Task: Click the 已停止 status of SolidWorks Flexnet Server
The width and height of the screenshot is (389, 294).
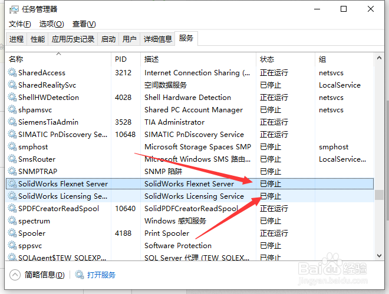Action: click(271, 184)
